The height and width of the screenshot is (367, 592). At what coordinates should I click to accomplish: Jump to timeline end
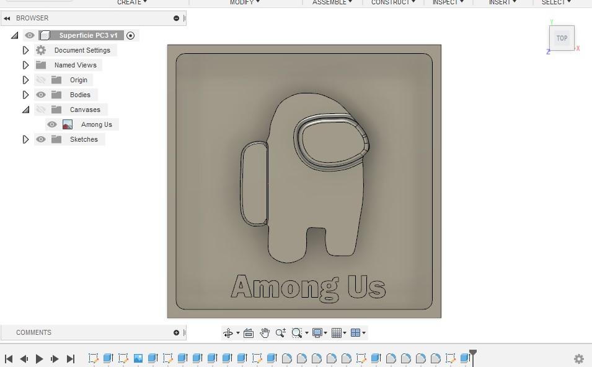coord(71,359)
